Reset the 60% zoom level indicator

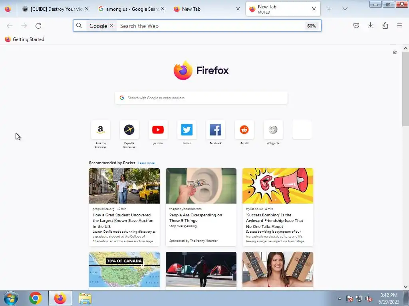pyautogui.click(x=312, y=26)
